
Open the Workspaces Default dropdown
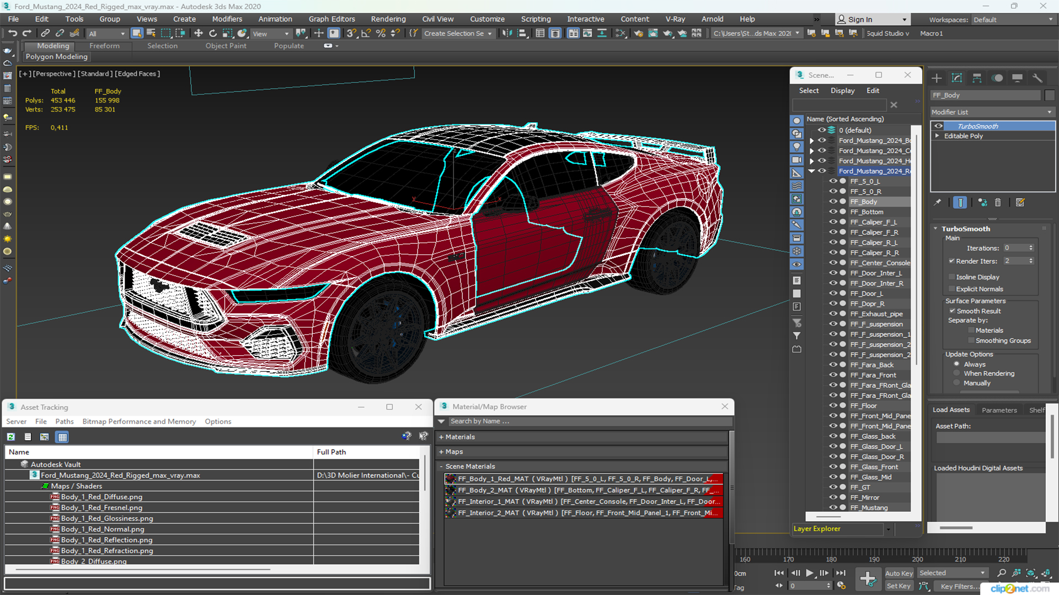(x=1013, y=20)
